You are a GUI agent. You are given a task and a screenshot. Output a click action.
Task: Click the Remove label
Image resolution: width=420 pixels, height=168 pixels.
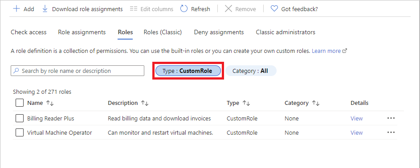point(245,9)
